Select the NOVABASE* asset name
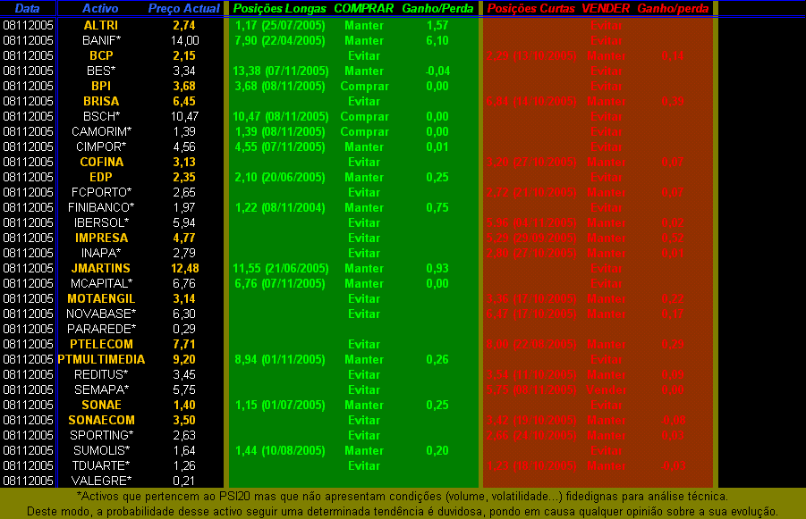Screen dimensions: 806x519 101,314
